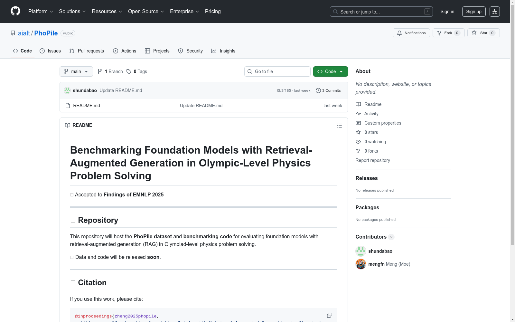This screenshot has width=515, height=322.
Task: Click the fork icon on the Fork button
Action: tap(439, 33)
